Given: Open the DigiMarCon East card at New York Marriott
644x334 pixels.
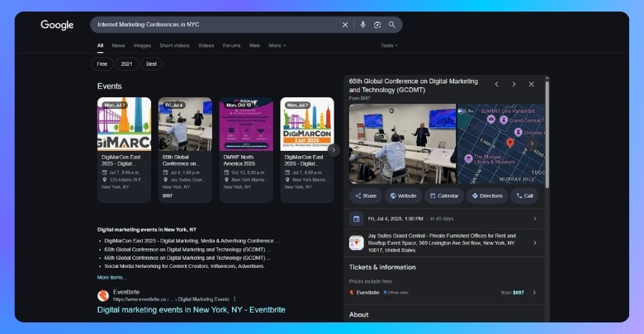Looking at the screenshot, I should [x=307, y=150].
